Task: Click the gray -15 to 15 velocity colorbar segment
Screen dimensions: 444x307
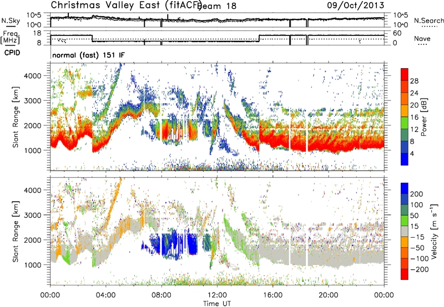Action: [405, 232]
